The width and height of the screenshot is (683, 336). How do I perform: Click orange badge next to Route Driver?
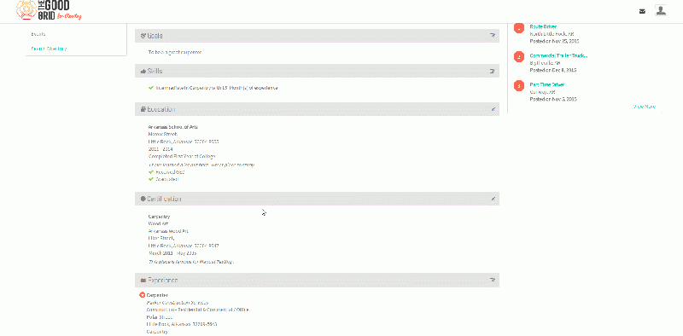click(519, 28)
